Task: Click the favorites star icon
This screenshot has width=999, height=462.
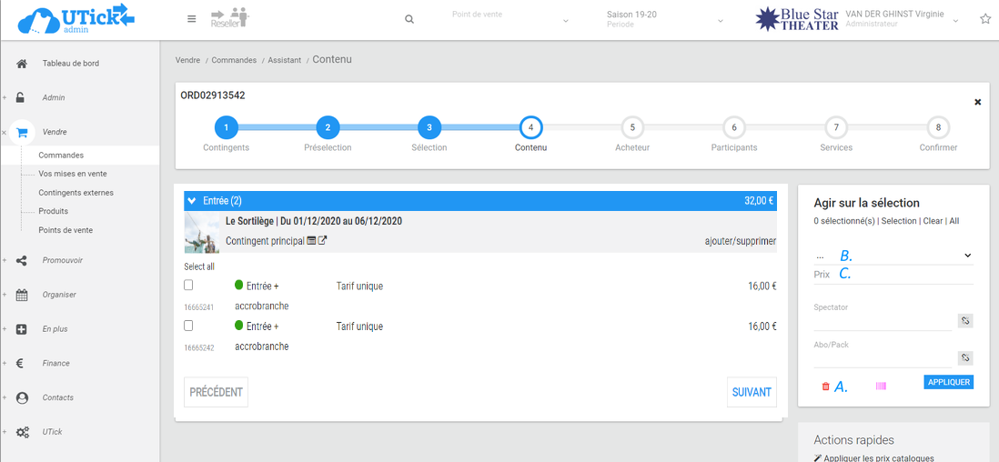Action: coord(984,19)
